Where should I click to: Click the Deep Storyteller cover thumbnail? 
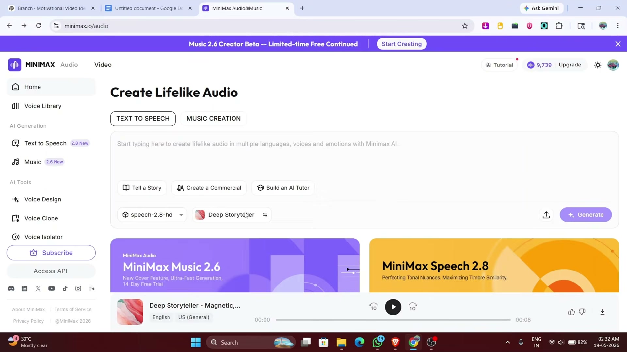(130, 312)
